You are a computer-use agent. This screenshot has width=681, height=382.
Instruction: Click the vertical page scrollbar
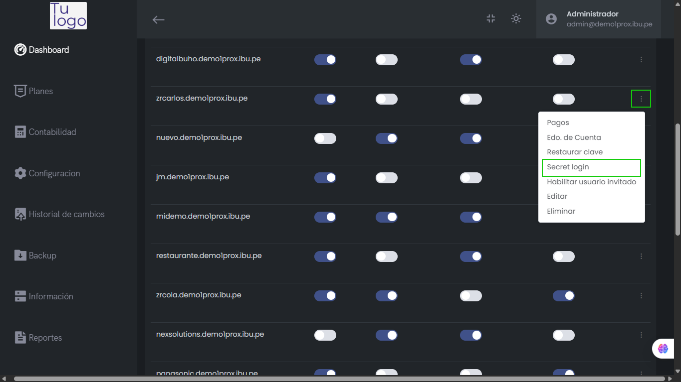(677, 179)
